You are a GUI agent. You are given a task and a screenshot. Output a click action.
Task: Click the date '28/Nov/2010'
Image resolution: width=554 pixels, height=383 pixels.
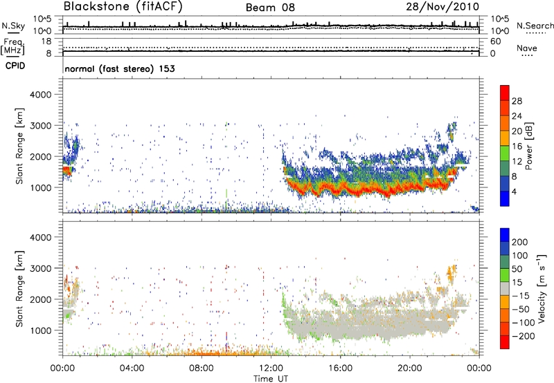443,7
